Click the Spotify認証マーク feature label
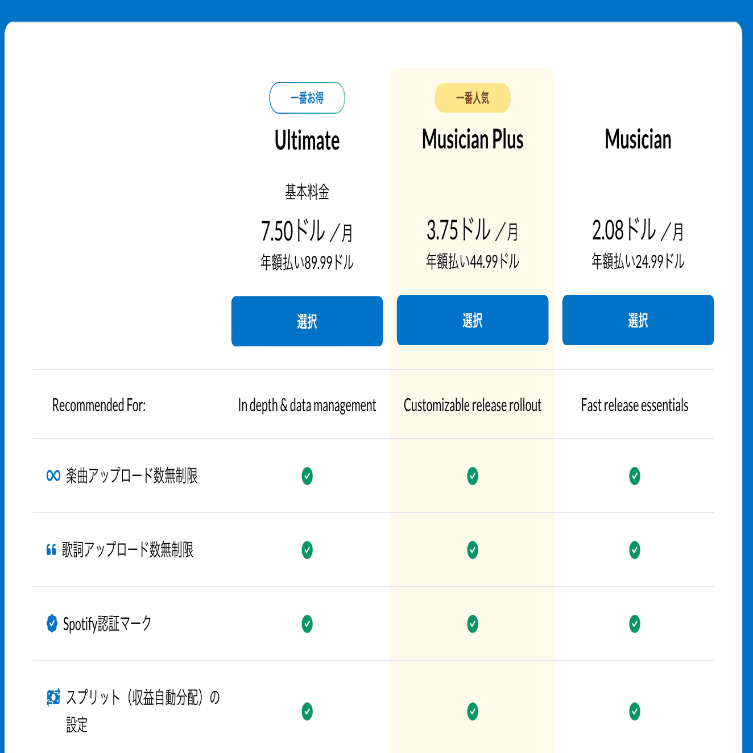This screenshot has width=753, height=753. (107, 624)
